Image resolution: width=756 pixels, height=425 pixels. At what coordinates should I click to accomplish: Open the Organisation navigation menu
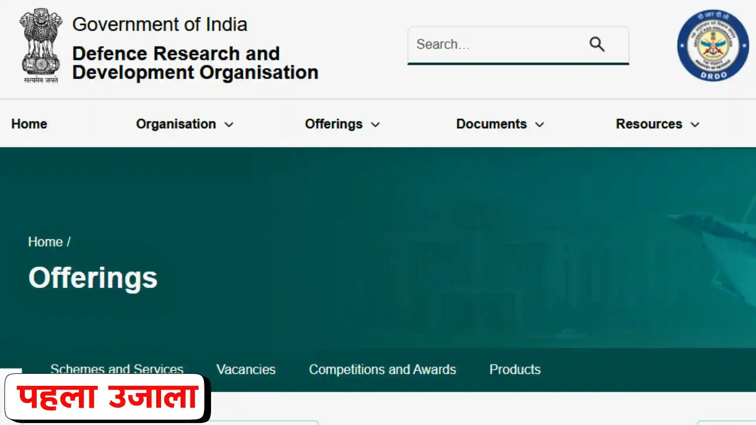tap(176, 124)
